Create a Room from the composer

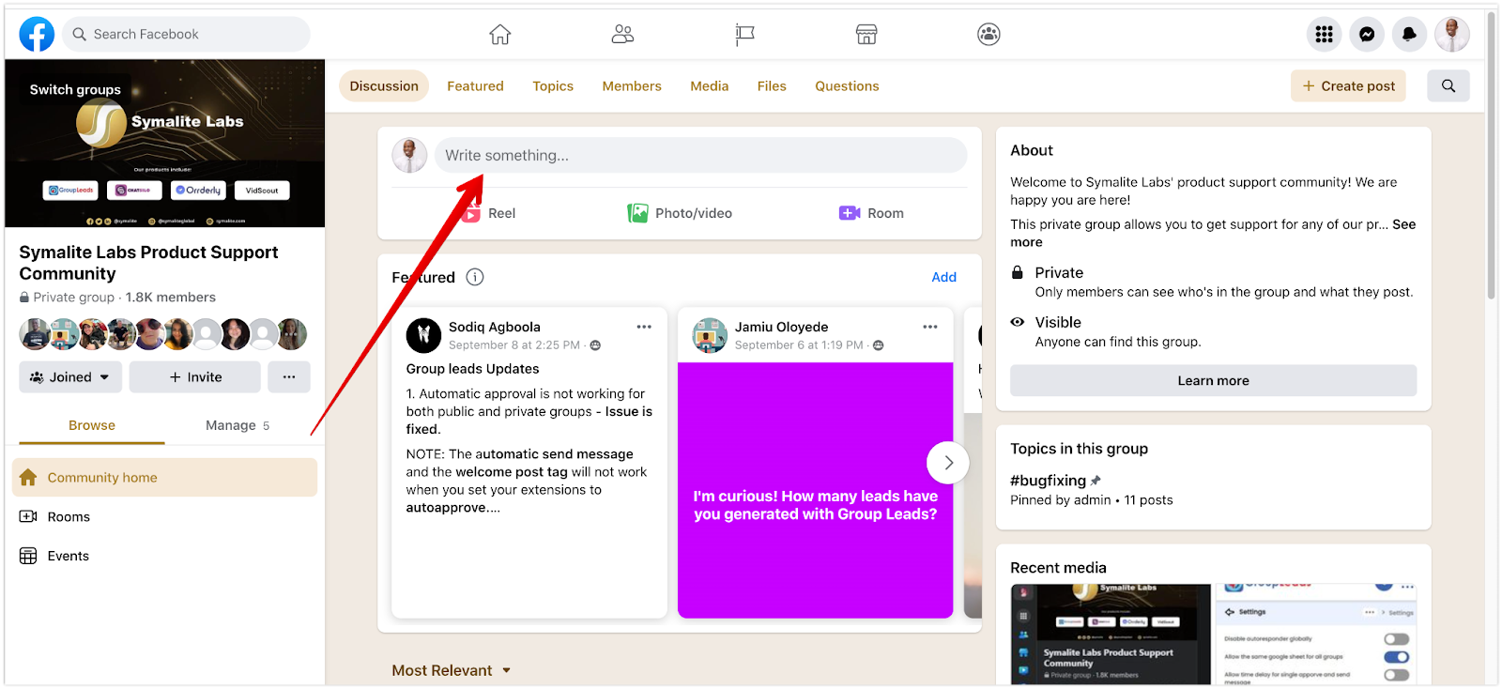[x=871, y=213]
